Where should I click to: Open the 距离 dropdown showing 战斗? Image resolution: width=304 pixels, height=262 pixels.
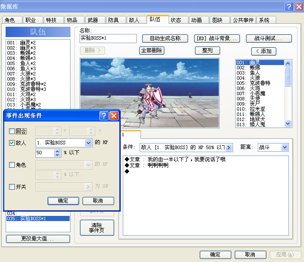285,147
